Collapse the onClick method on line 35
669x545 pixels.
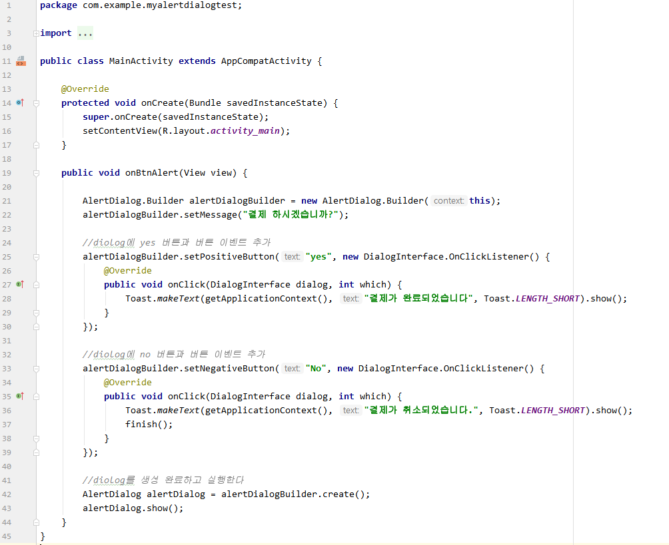36,397
